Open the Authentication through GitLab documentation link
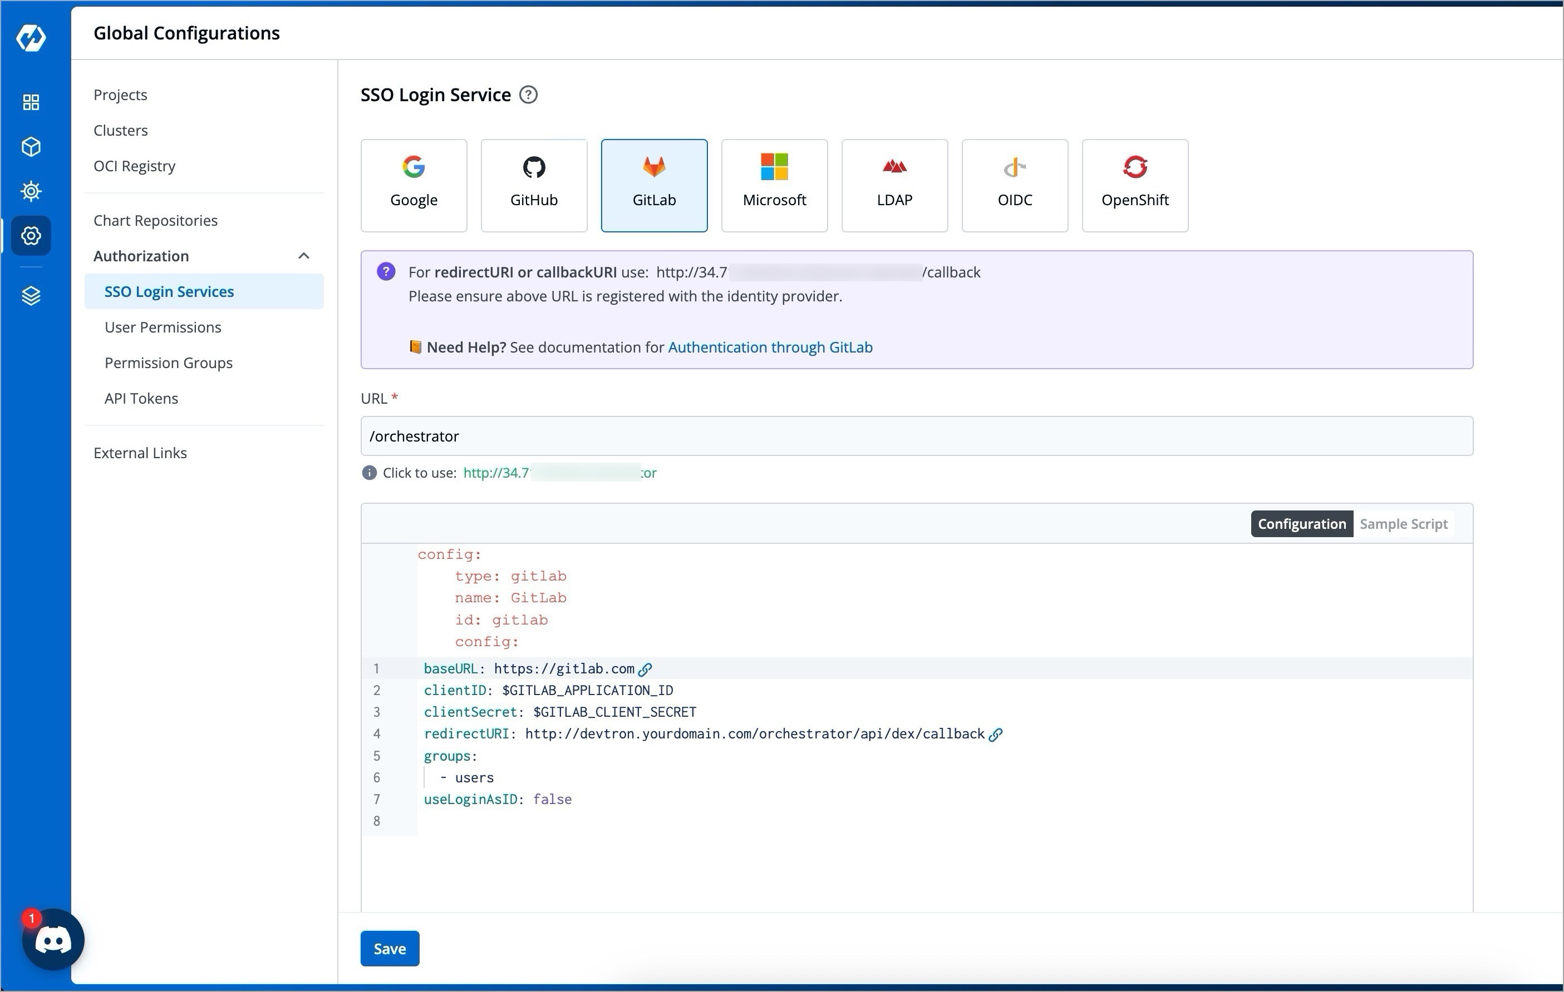Viewport: 1564px width, 992px height. point(770,347)
